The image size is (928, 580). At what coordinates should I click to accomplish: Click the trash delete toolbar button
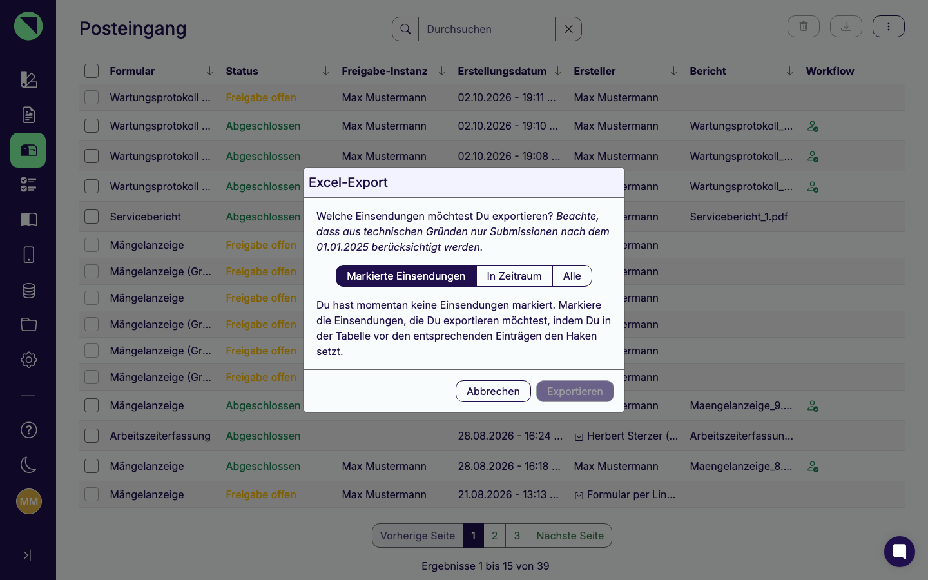point(804,26)
